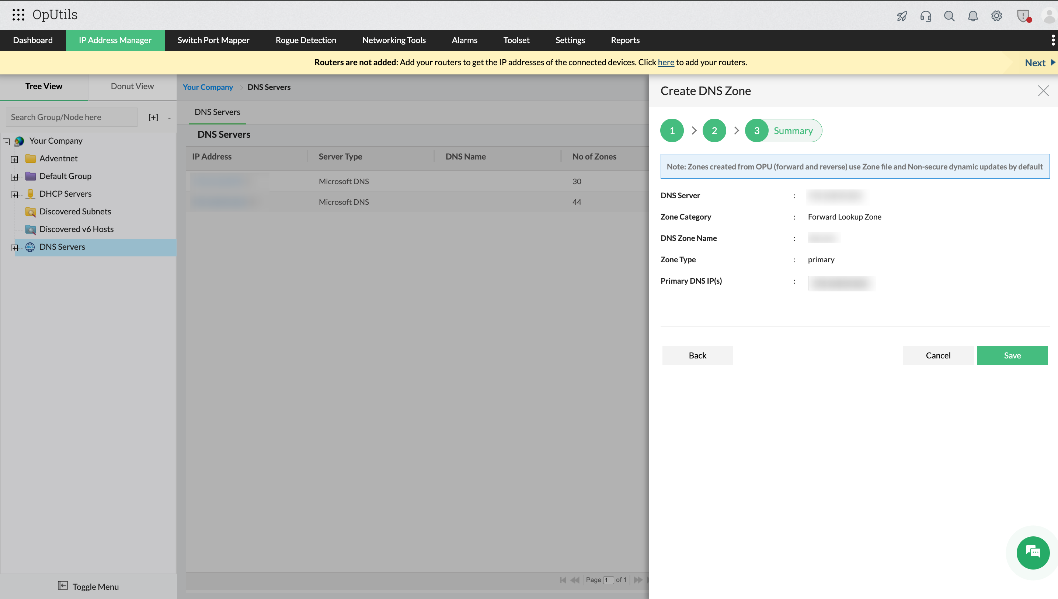
Task: Click the Toggle Menu sidebar icon
Action: pos(63,585)
